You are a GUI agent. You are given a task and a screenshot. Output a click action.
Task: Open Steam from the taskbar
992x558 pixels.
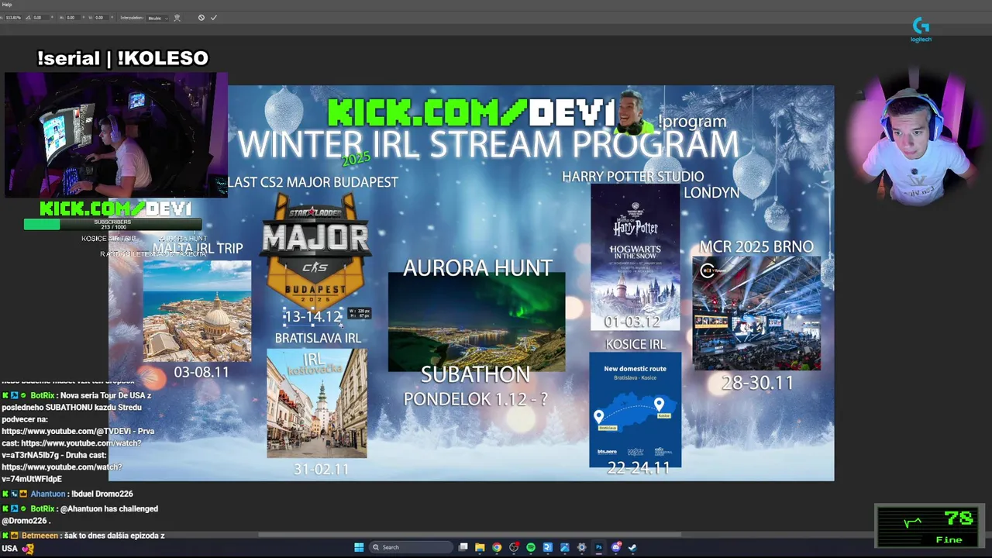tap(632, 547)
